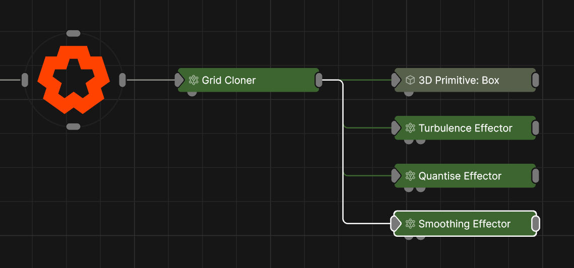The image size is (574, 268).
Task: Click the input arrow of Smoothing Effector
Action: 396,224
